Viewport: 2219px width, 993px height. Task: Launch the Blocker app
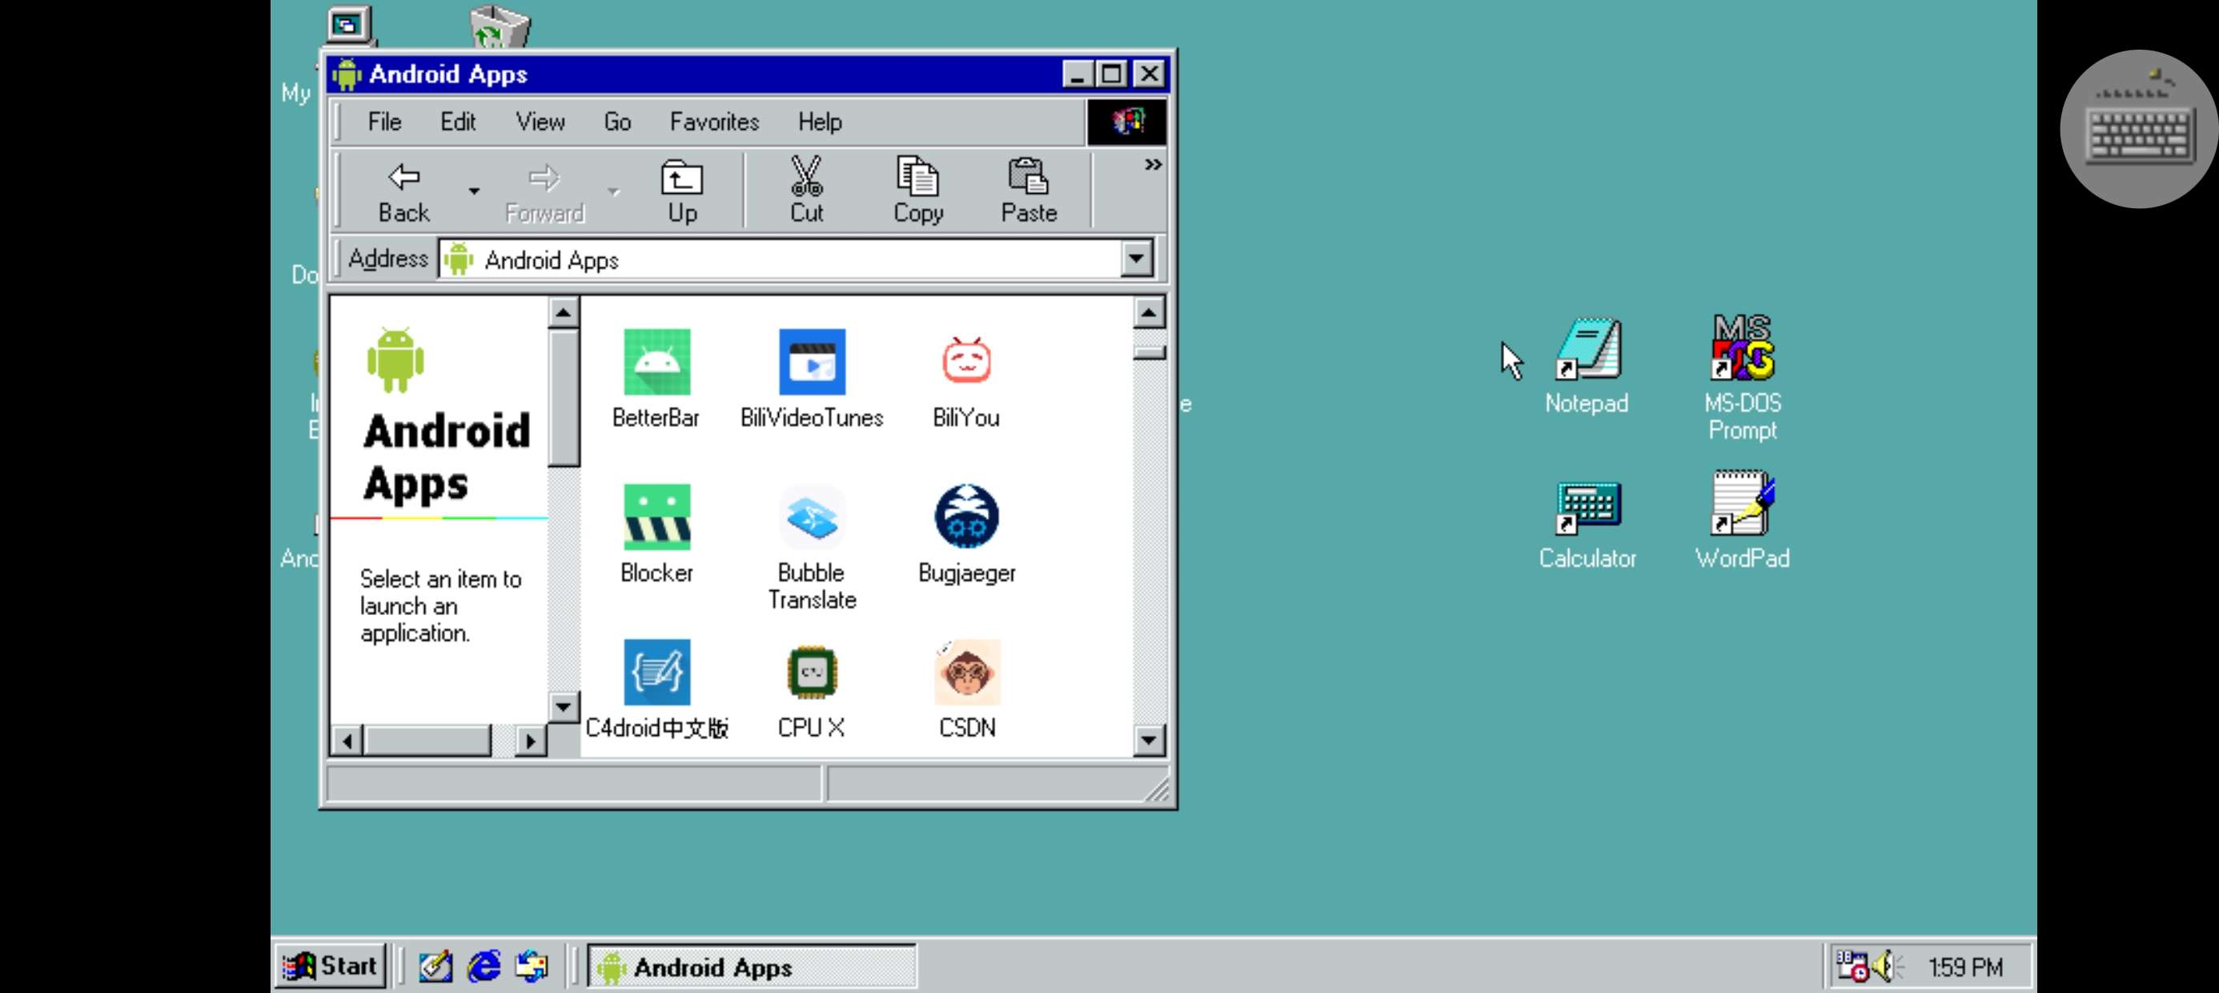point(656,517)
